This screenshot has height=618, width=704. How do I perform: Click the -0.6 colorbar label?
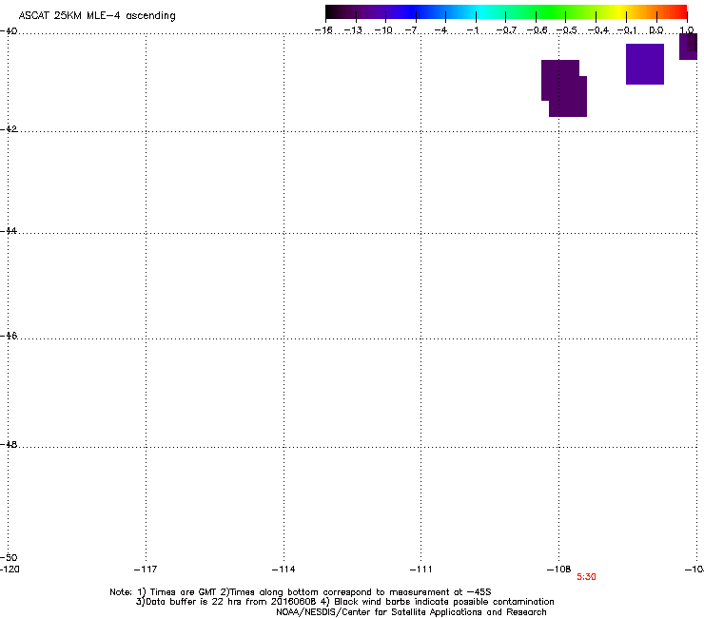[x=537, y=30]
